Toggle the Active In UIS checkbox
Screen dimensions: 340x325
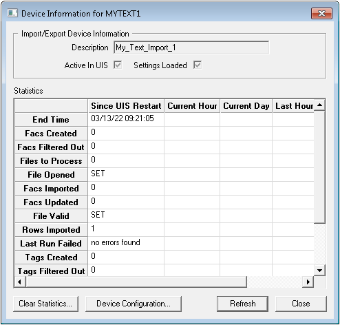pyautogui.click(x=118, y=65)
